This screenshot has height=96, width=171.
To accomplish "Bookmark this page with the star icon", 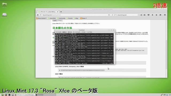I will tap(141, 15).
